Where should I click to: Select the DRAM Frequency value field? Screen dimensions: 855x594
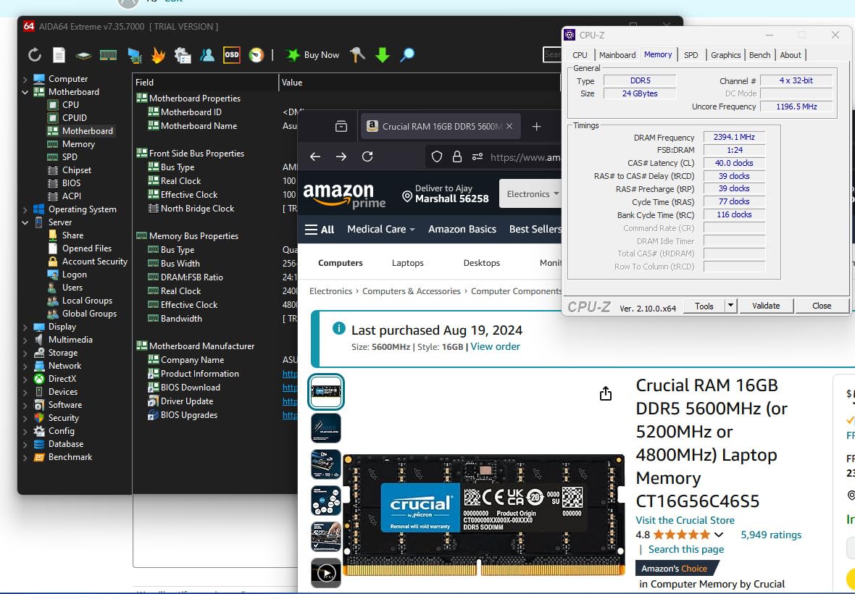click(x=734, y=138)
